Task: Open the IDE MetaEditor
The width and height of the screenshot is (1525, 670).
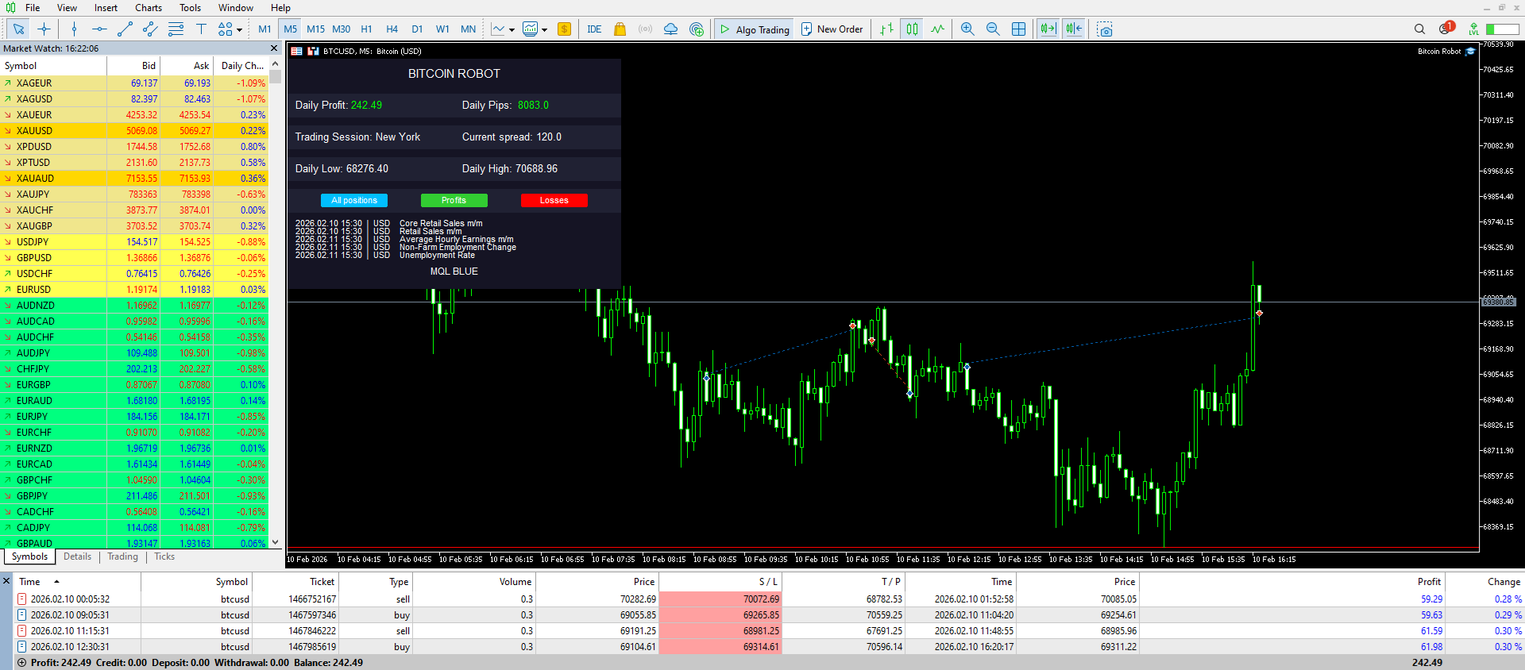Action: tap(594, 29)
